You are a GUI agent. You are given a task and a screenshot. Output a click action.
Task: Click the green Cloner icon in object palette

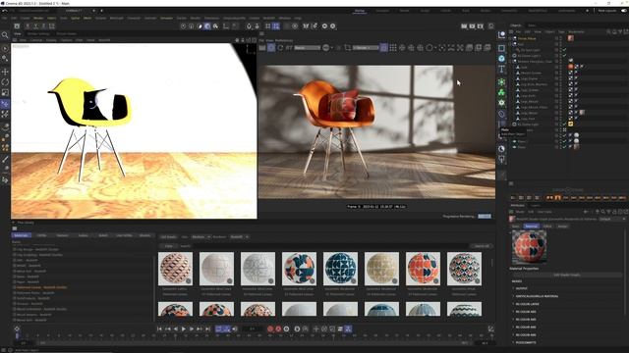[501, 82]
